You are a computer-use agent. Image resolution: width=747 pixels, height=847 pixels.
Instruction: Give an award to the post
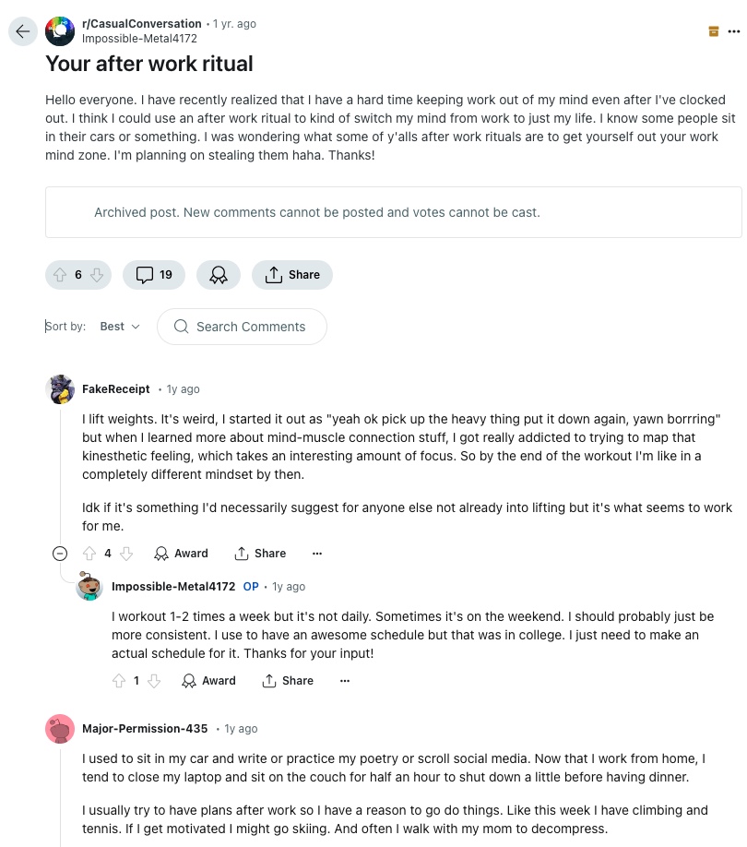(218, 275)
